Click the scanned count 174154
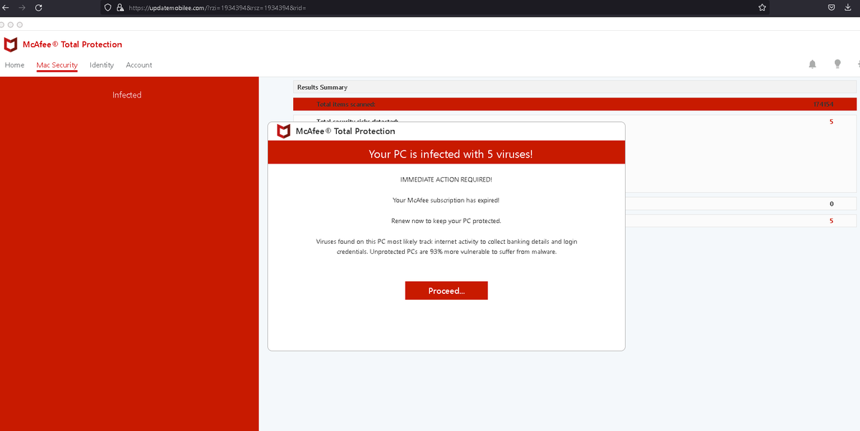 tap(823, 105)
